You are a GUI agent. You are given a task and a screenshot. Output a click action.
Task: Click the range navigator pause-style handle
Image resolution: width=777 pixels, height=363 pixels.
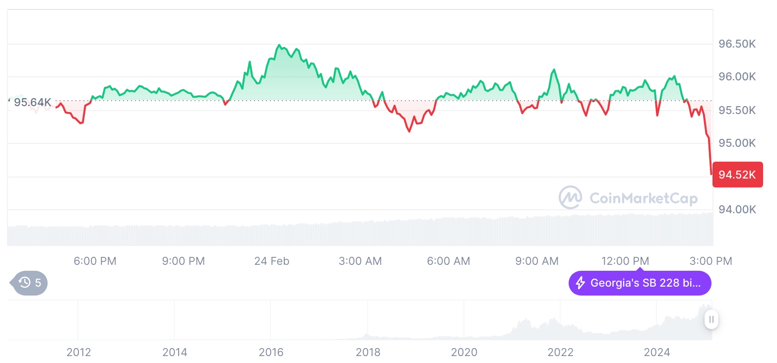[712, 320]
